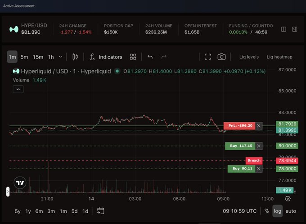Click the Active Assessment header label
The width and height of the screenshot is (306, 224).
click(19, 6)
